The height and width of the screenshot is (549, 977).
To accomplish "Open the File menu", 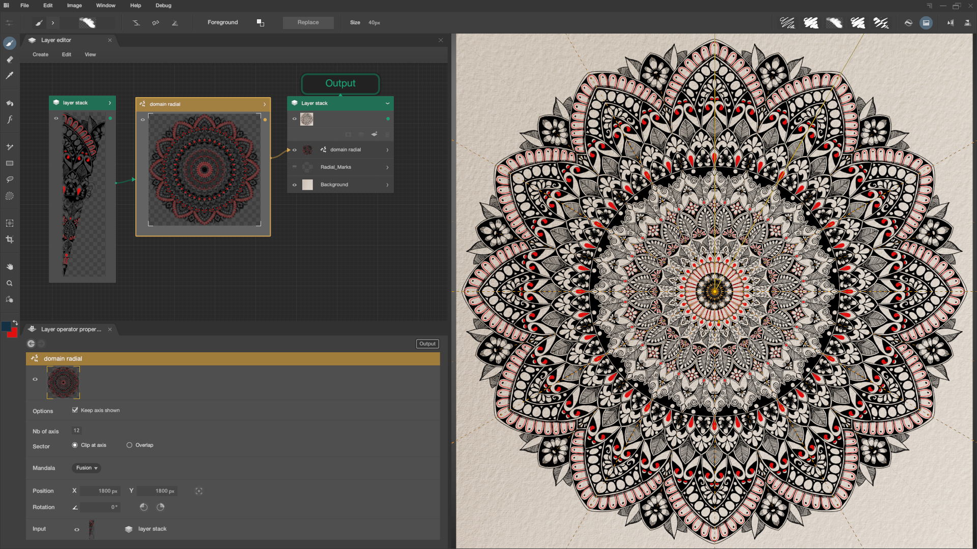I will (x=24, y=6).
